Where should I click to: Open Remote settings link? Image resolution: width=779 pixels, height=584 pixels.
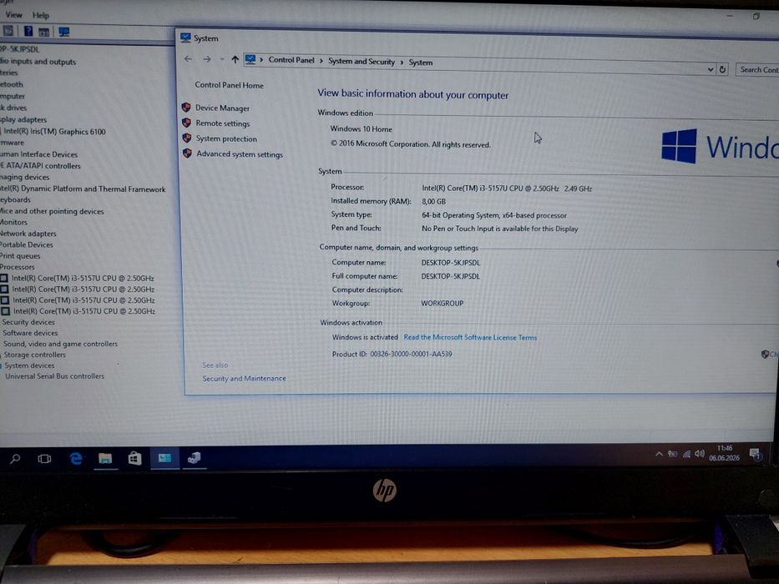pyautogui.click(x=223, y=123)
